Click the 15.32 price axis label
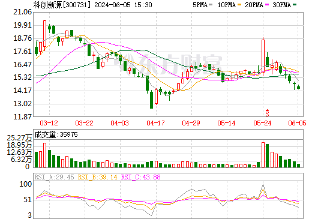Screen dimensions: 312x219 (x=23, y=77)
